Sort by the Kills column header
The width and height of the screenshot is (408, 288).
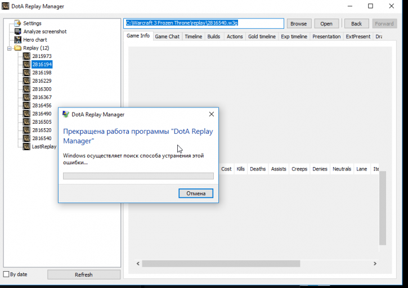click(241, 169)
